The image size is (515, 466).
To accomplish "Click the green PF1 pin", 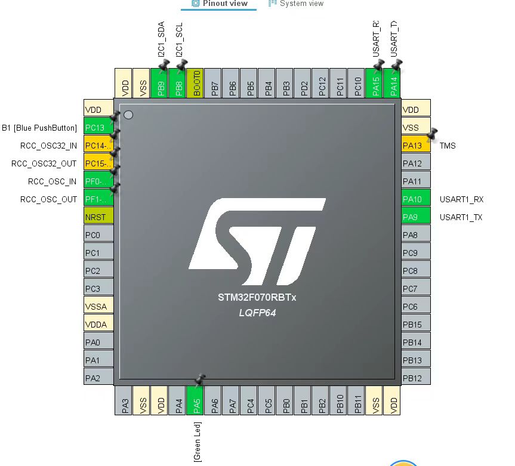I will (x=98, y=197).
